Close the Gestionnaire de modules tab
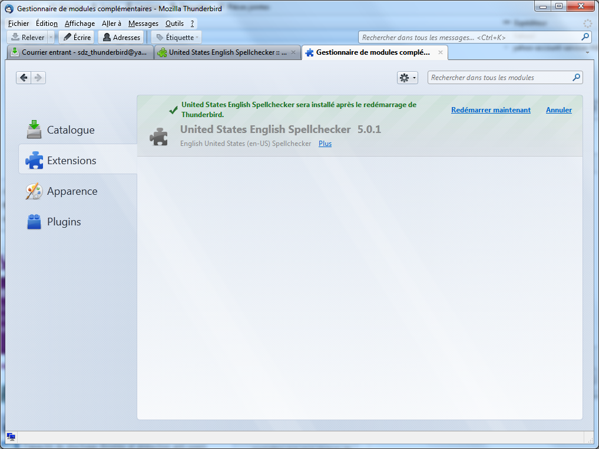Screen dimensions: 599x449 (x=441, y=52)
